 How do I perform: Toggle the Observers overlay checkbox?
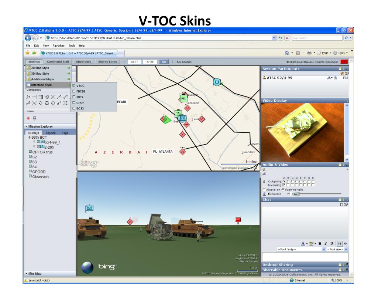pyautogui.click(x=30, y=176)
